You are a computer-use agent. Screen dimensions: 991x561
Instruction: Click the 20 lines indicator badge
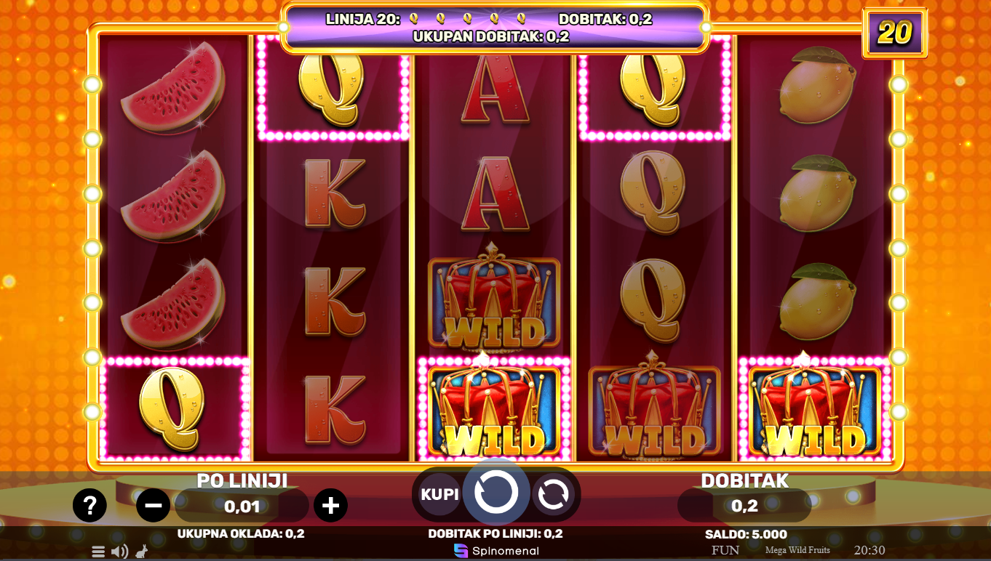click(894, 33)
